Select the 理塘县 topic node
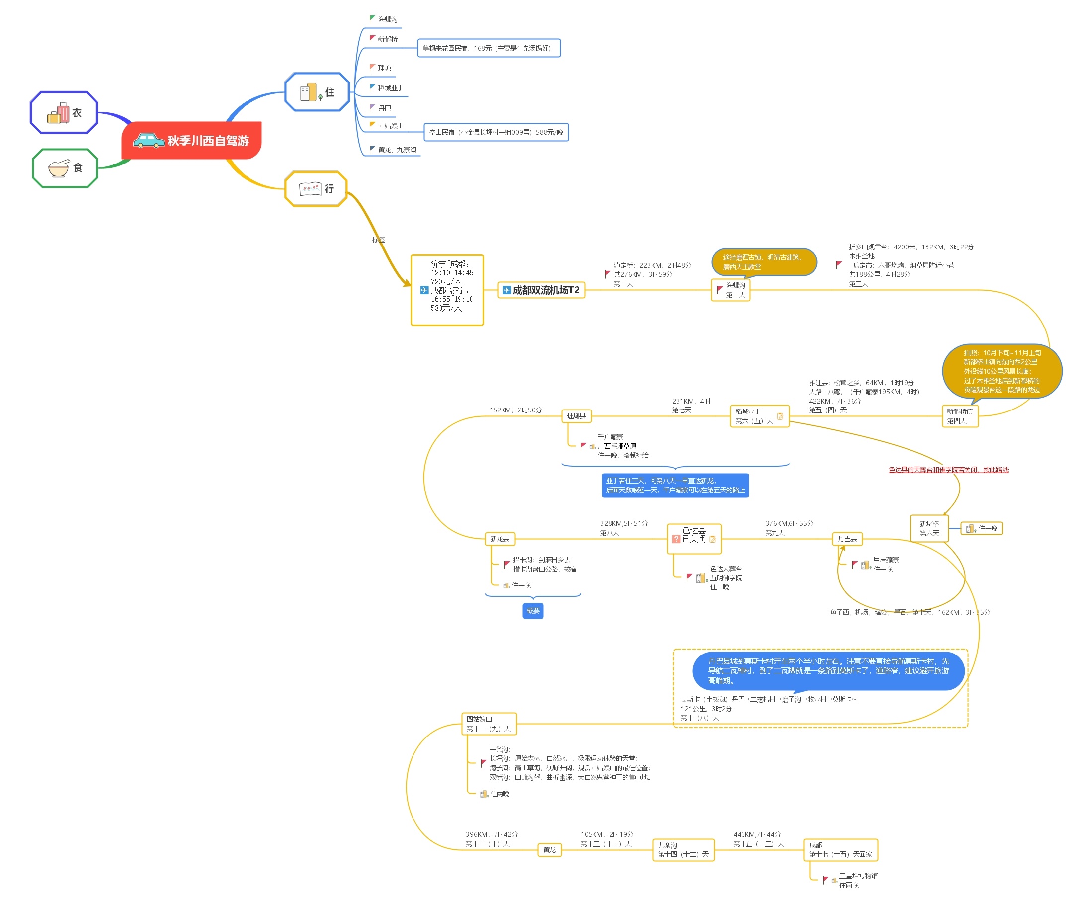 pyautogui.click(x=577, y=416)
